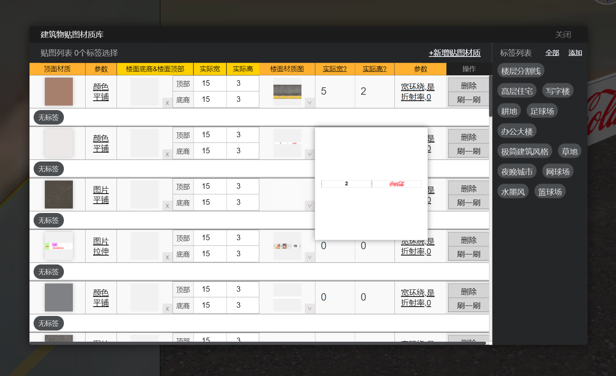Select the 高层住宅 tag
616x376 pixels.
click(517, 91)
